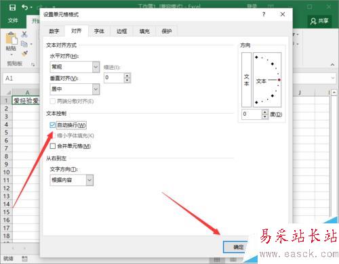Decrease the indent with down spinner
This screenshot has width=339, height=264.
coord(127,81)
